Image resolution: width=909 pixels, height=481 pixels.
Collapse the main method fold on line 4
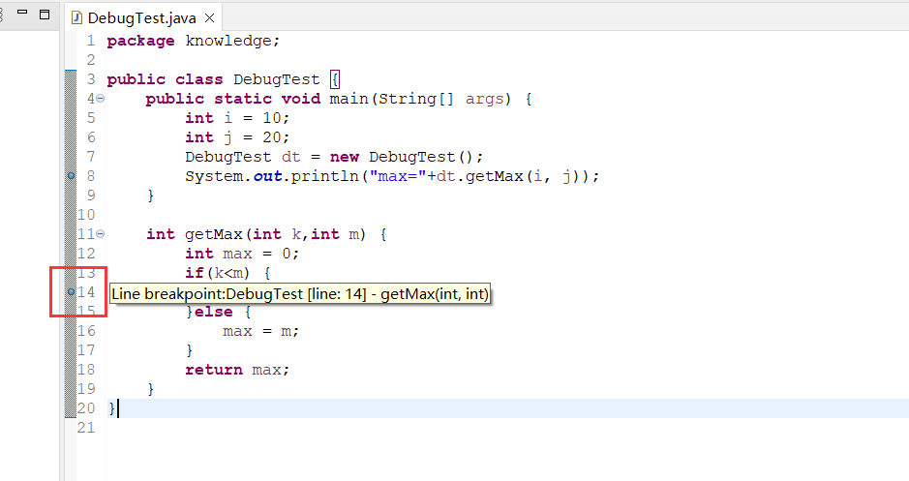click(101, 99)
